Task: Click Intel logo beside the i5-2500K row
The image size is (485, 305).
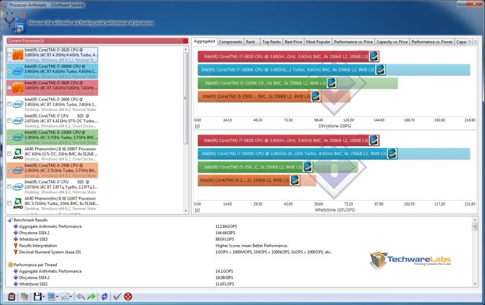Action: pos(18,137)
